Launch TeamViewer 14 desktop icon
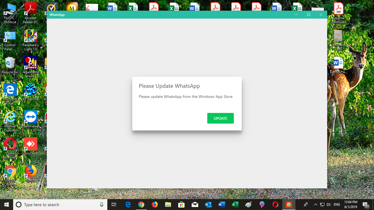Viewport: 374px width, 210px height. click(x=30, y=121)
